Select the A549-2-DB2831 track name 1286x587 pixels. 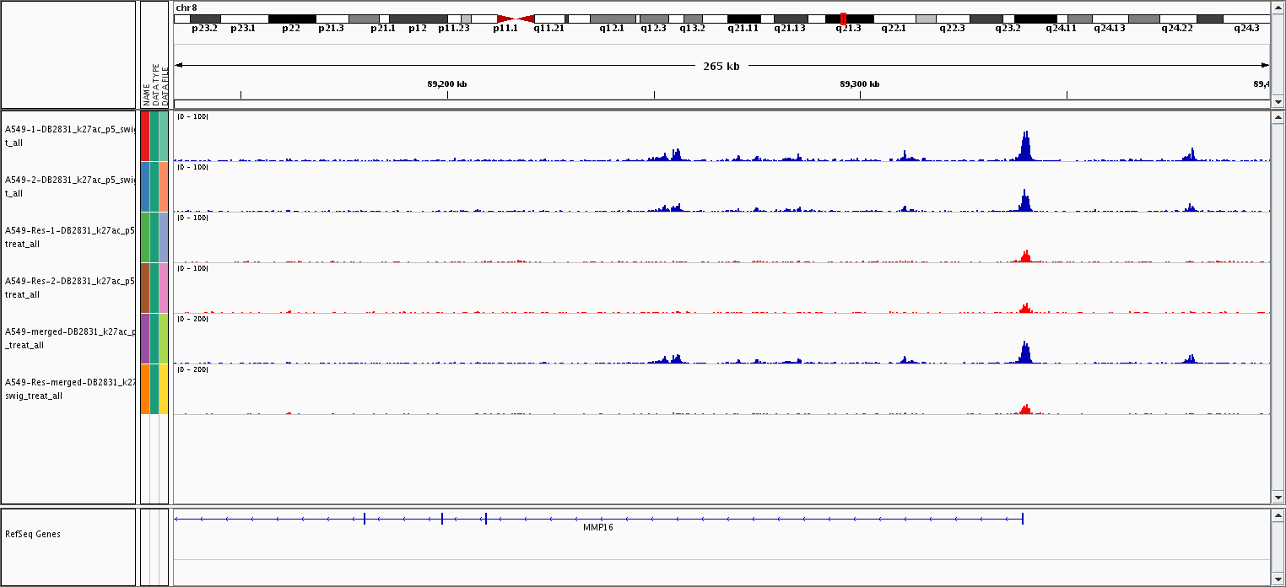69,186
